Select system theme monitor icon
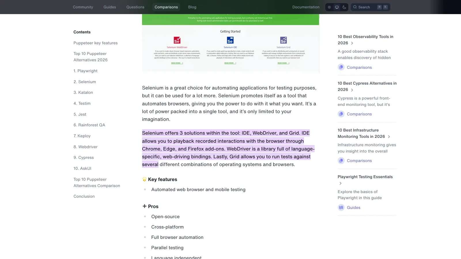Screen dimensions: 461x259 click(337, 7)
